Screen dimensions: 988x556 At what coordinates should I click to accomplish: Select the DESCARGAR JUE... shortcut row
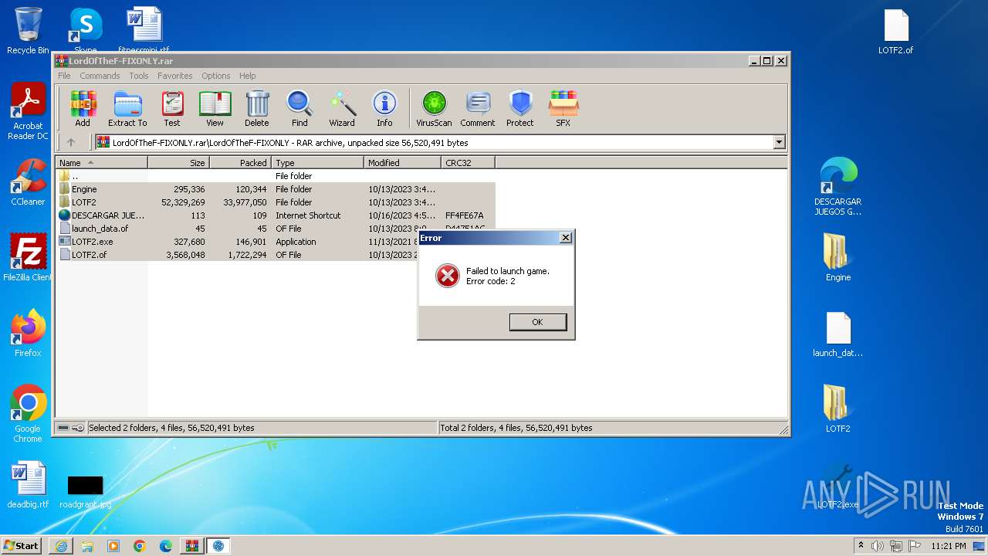coord(276,215)
